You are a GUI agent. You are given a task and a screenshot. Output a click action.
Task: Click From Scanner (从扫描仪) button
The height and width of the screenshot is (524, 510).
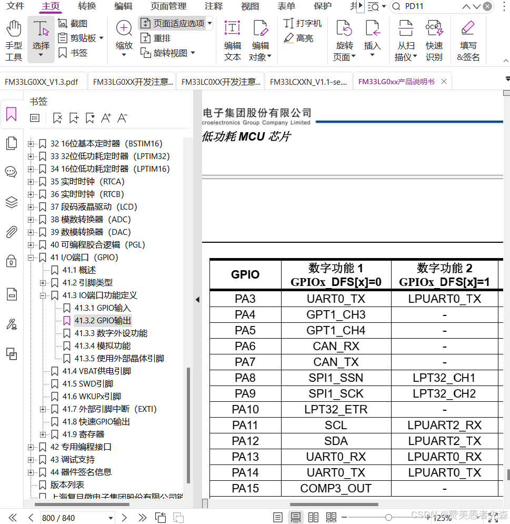point(406,41)
